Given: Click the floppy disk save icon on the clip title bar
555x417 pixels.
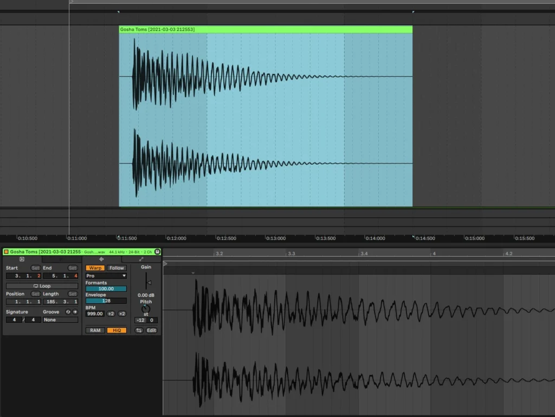Looking at the screenshot, I should [x=157, y=252].
